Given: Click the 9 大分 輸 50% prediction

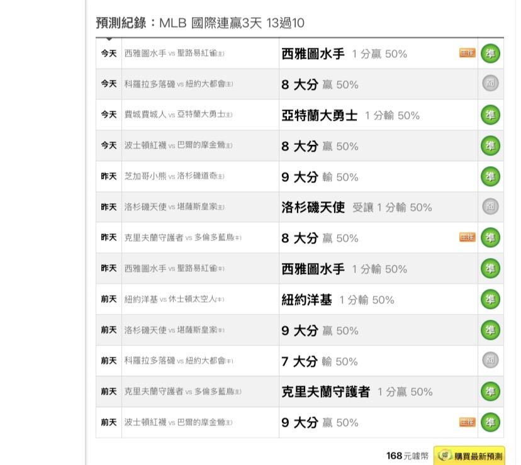Looking at the screenshot, I should coord(320,177).
